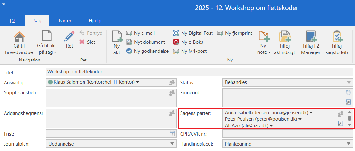The image size is (355, 151).
Task: Open participant picker for Suppl. sagsbeh.
Action: tap(172, 93)
